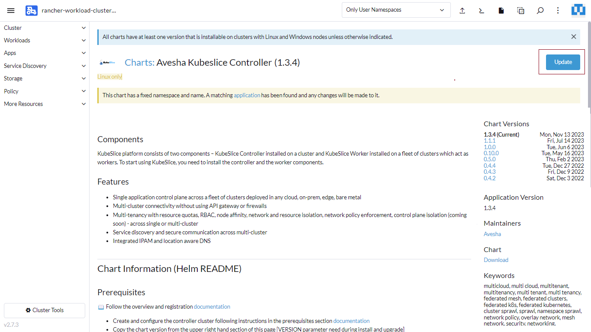Viewport: 591px width, 332px height.
Task: Select chart version 1.0.0
Action: 490,147
